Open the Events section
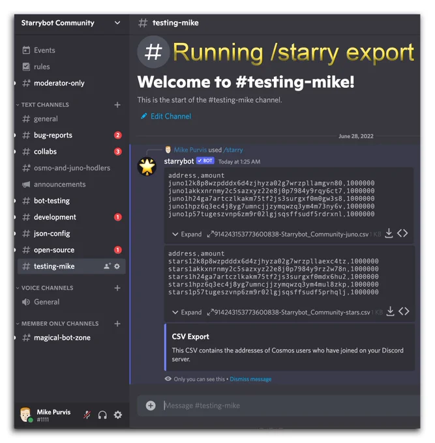Viewport: 435px width, 443px height. (38, 50)
